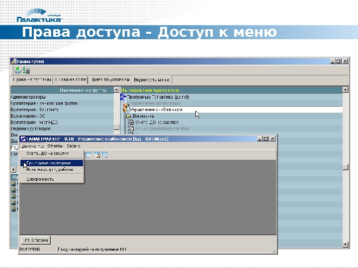Click status bar text Ввод накладной на получение МЦ
This screenshot has width=358, height=268.
[92, 249]
